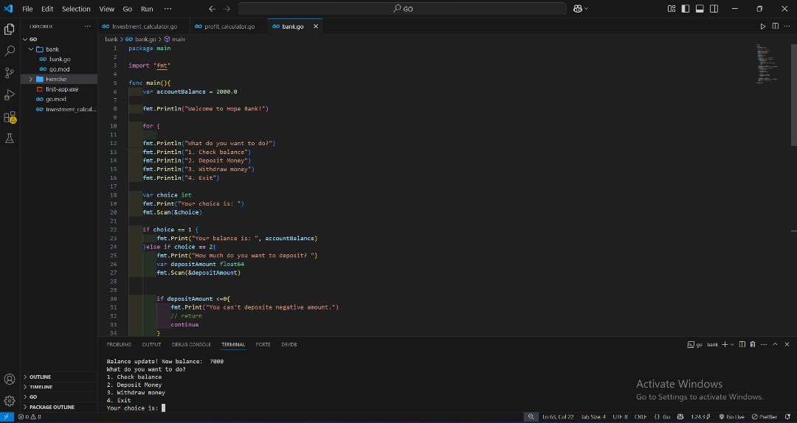Maximize the terminal panel size
The width and height of the screenshot is (797, 423).
[775, 344]
